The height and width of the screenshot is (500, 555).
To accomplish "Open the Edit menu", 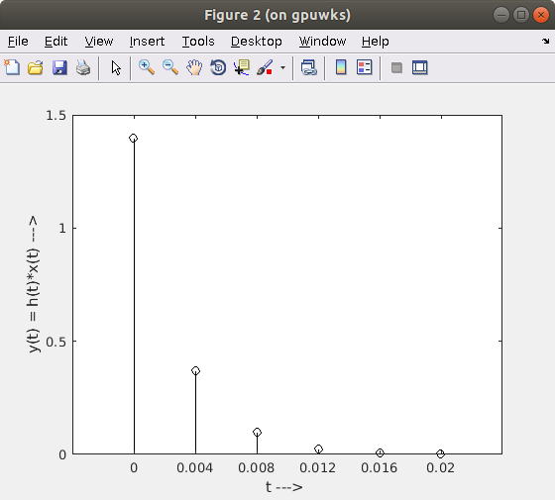I will point(55,42).
